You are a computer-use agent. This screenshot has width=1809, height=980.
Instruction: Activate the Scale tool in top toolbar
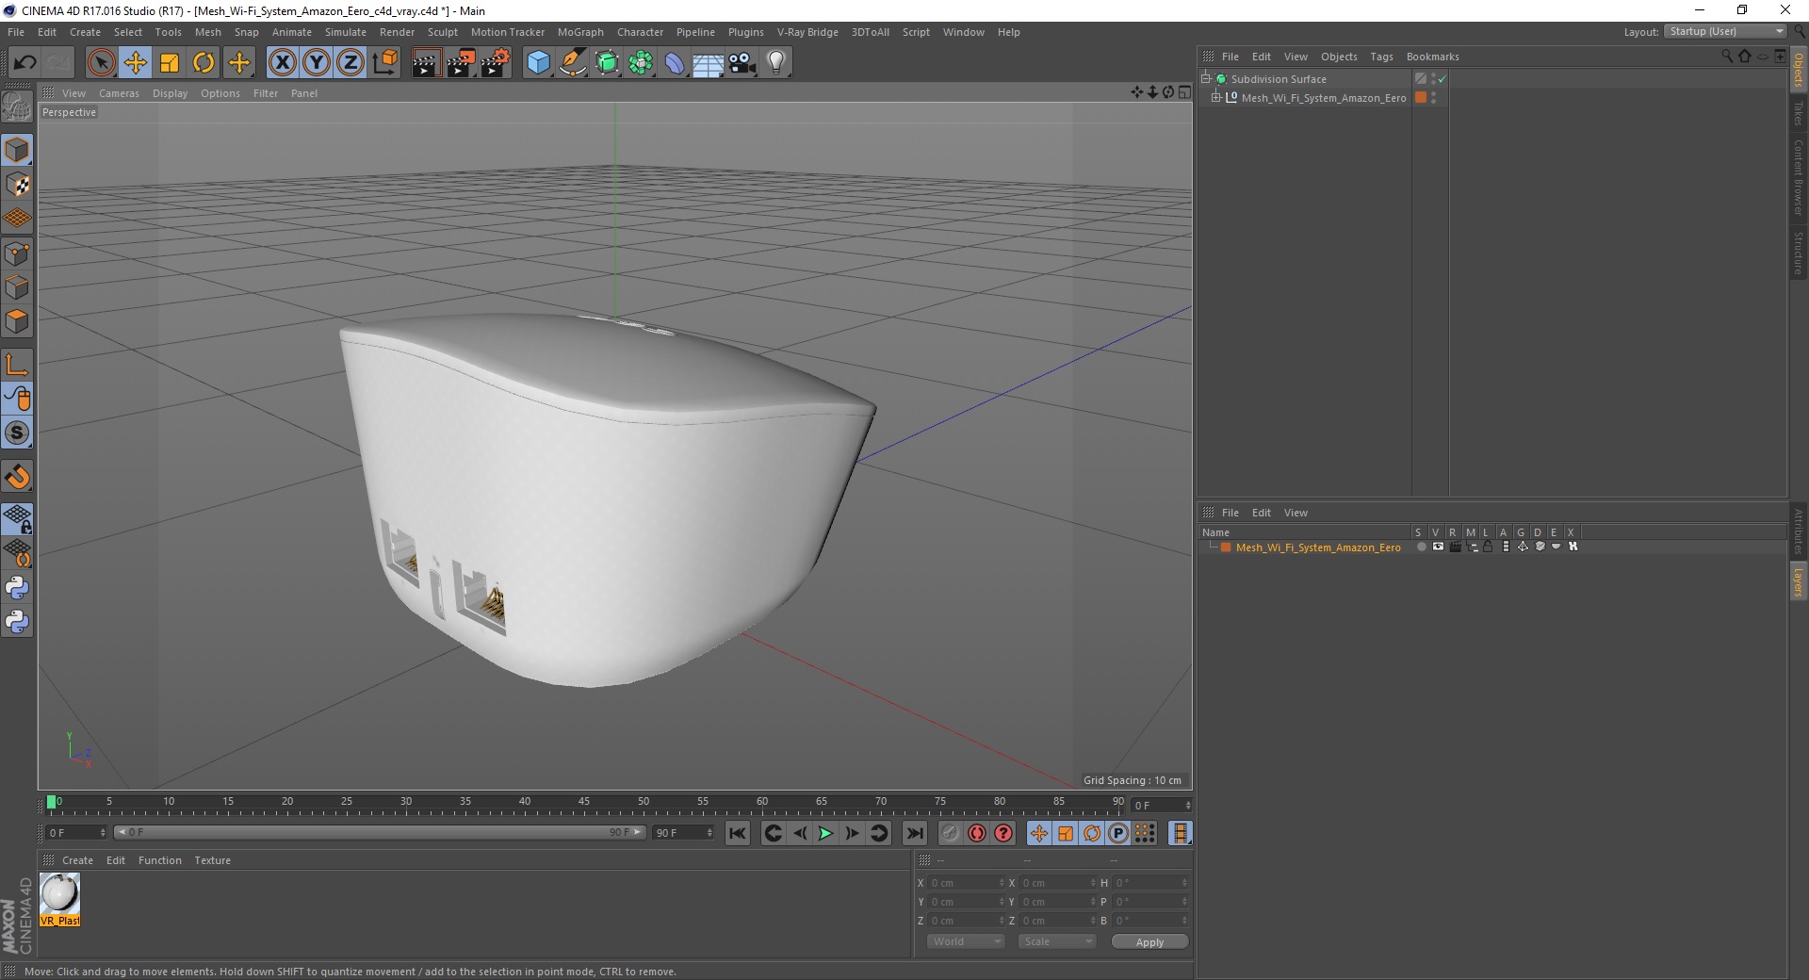(x=170, y=63)
